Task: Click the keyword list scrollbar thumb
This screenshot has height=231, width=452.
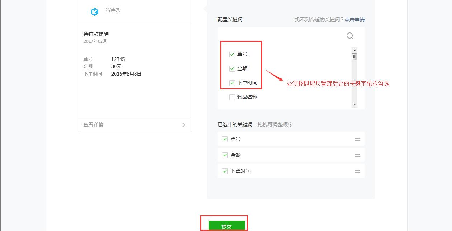Action: click(355, 57)
